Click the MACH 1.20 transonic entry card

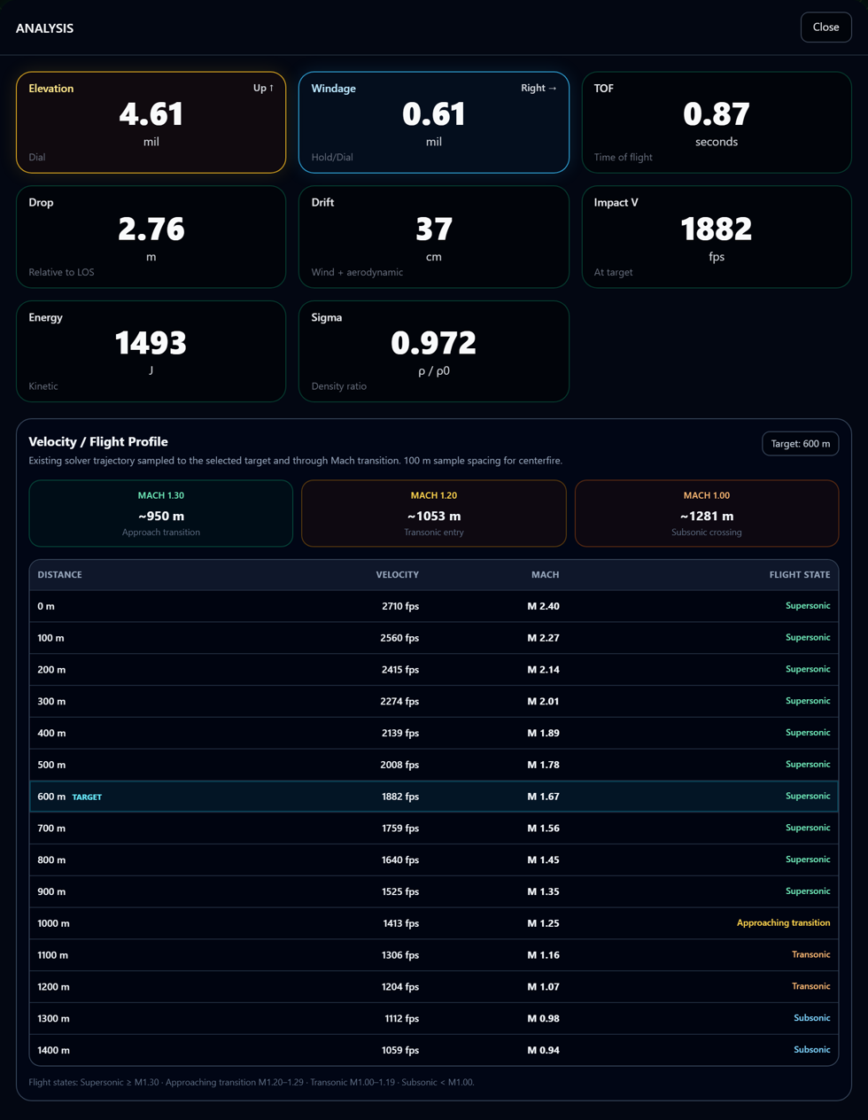tap(434, 513)
